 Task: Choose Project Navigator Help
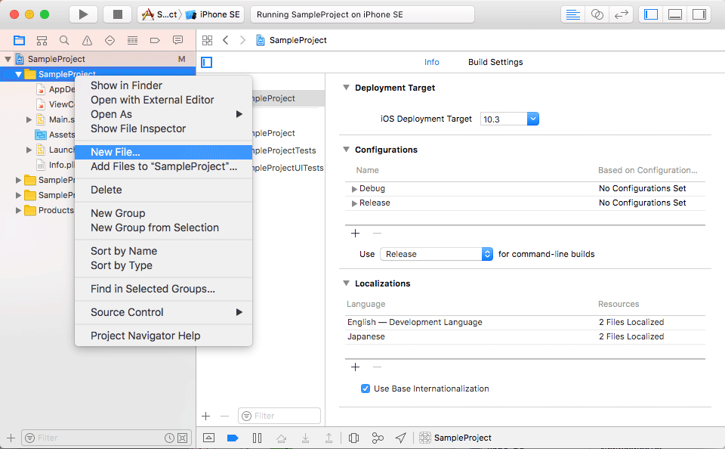163,336
